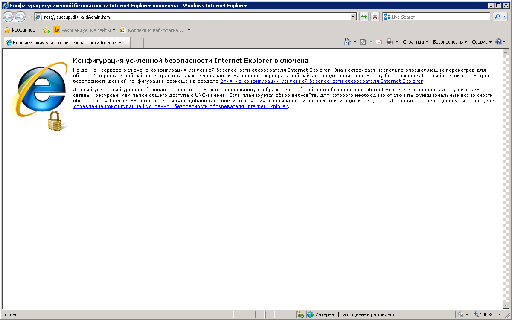The width and height of the screenshot is (512, 320).
Task: Print the page using printer icon
Action: coord(389,42)
